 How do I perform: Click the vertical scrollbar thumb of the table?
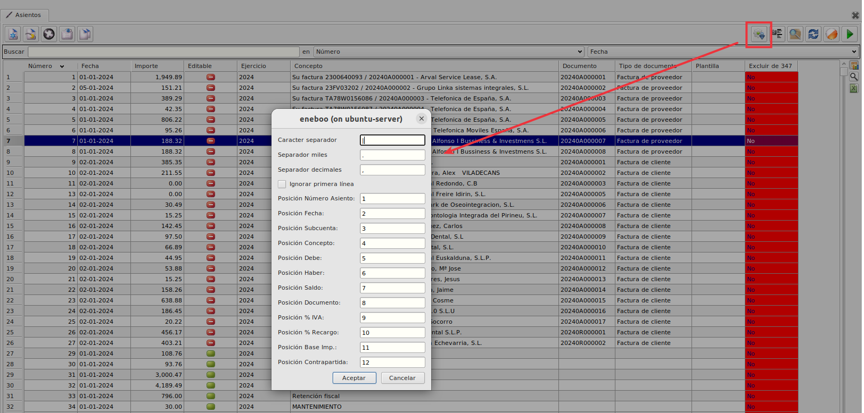844,71
